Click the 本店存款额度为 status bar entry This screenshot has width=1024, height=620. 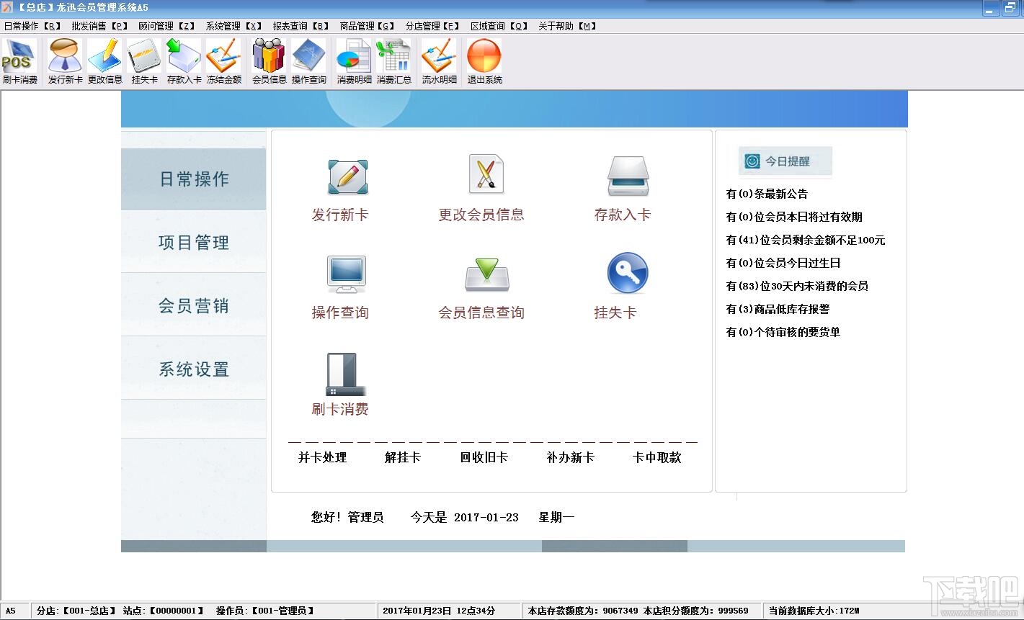[x=583, y=611]
